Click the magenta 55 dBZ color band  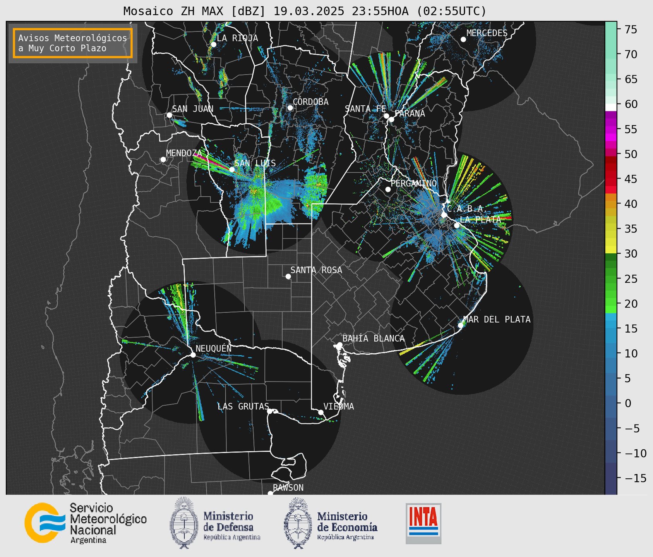[x=611, y=129]
